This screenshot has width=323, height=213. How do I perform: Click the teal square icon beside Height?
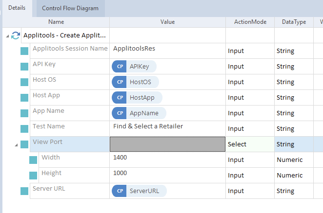click(x=33, y=176)
